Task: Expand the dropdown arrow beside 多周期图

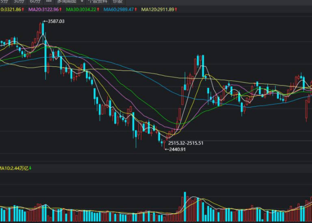Action: (x=82, y=1)
